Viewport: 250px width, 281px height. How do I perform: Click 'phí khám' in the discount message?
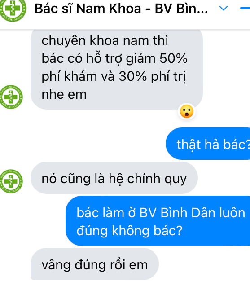pyautogui.click(x=70, y=77)
